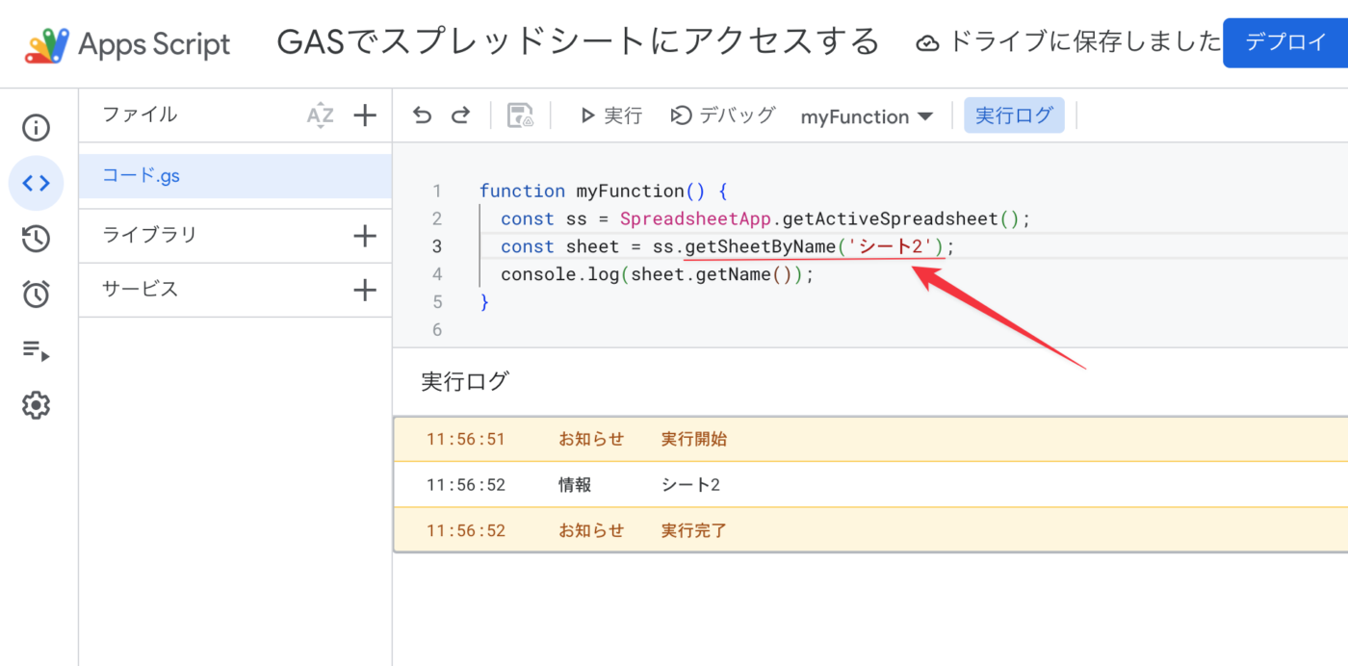The image size is (1348, 666).
Task: Add a service with plus button
Action: pyautogui.click(x=364, y=290)
